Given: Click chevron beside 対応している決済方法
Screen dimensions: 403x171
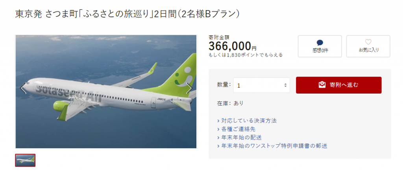Looking at the screenshot, I should point(218,120).
